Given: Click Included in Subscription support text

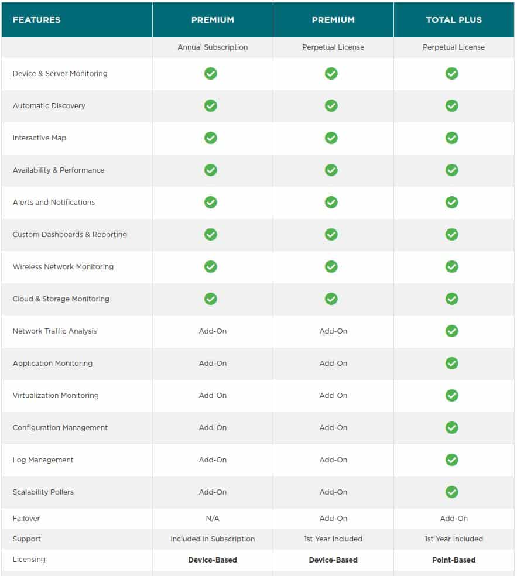Looking at the screenshot, I should pyautogui.click(x=213, y=539).
